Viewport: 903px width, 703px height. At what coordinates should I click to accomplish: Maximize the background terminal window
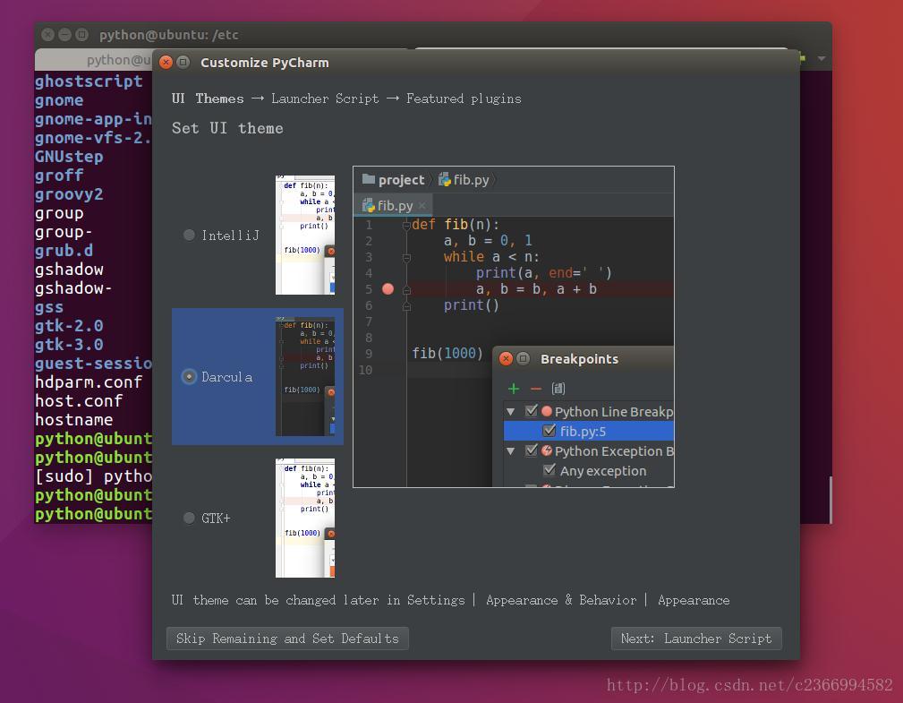click(x=82, y=35)
